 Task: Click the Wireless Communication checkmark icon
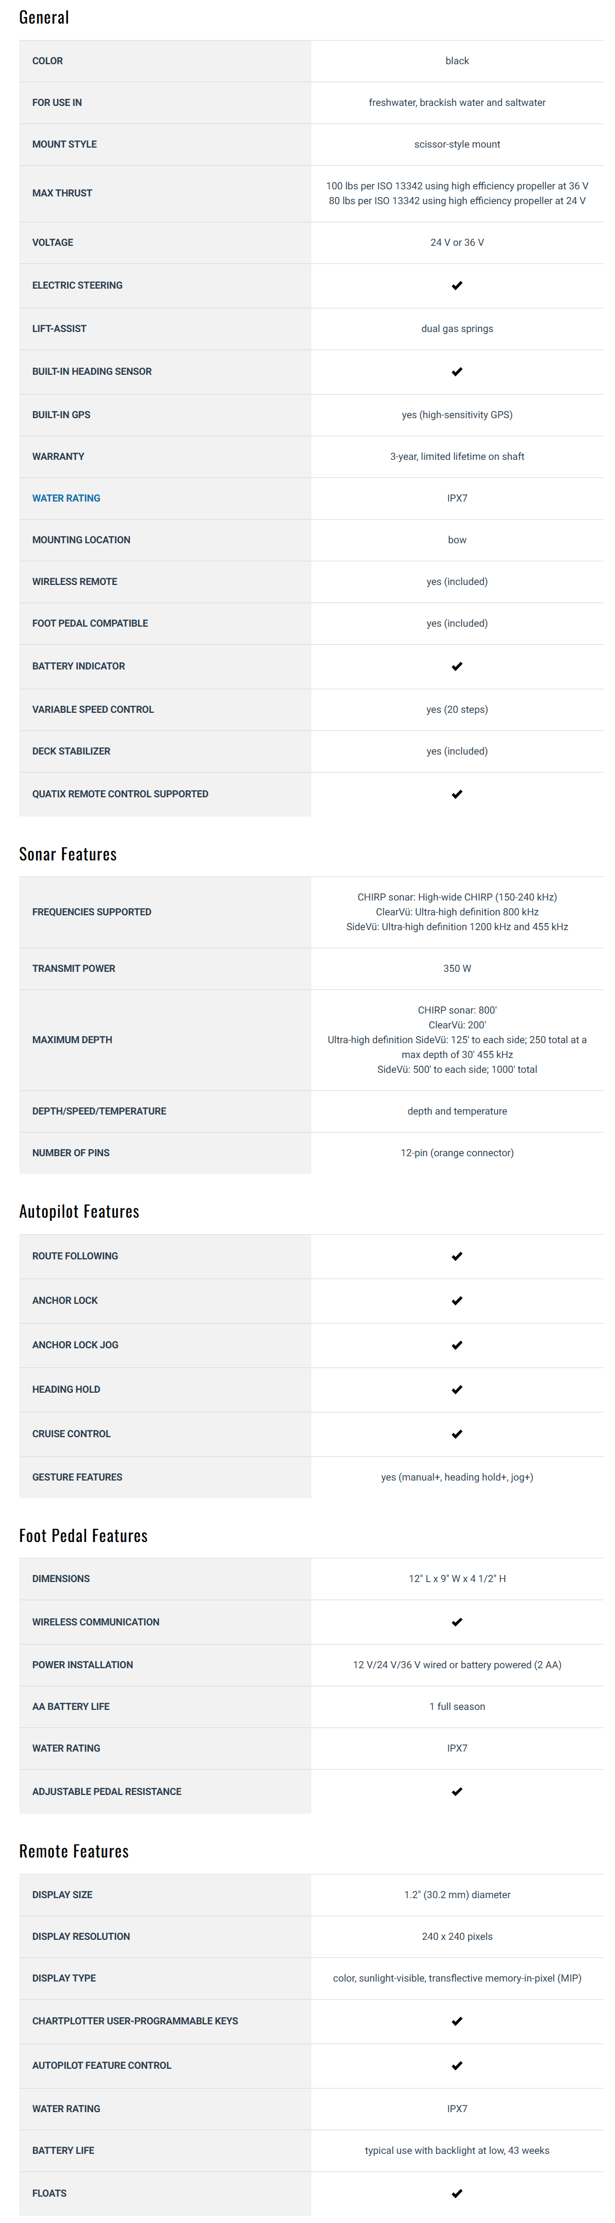pyautogui.click(x=457, y=1622)
